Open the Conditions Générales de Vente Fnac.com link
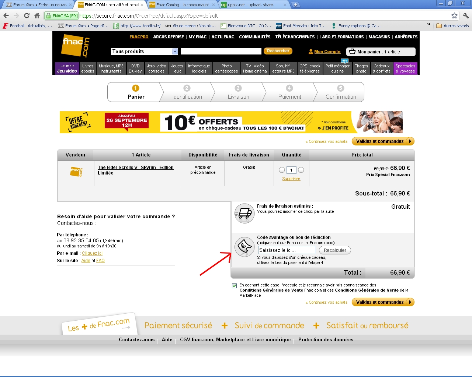 (x=271, y=290)
